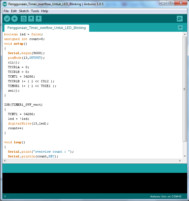Create a new sketch with the page icon
Screen dimensions: 189x201
[x=24, y=19]
